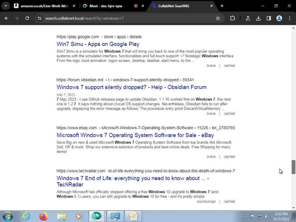Bookmark this page with the star
The image size is (296, 222).
tap(218, 18)
